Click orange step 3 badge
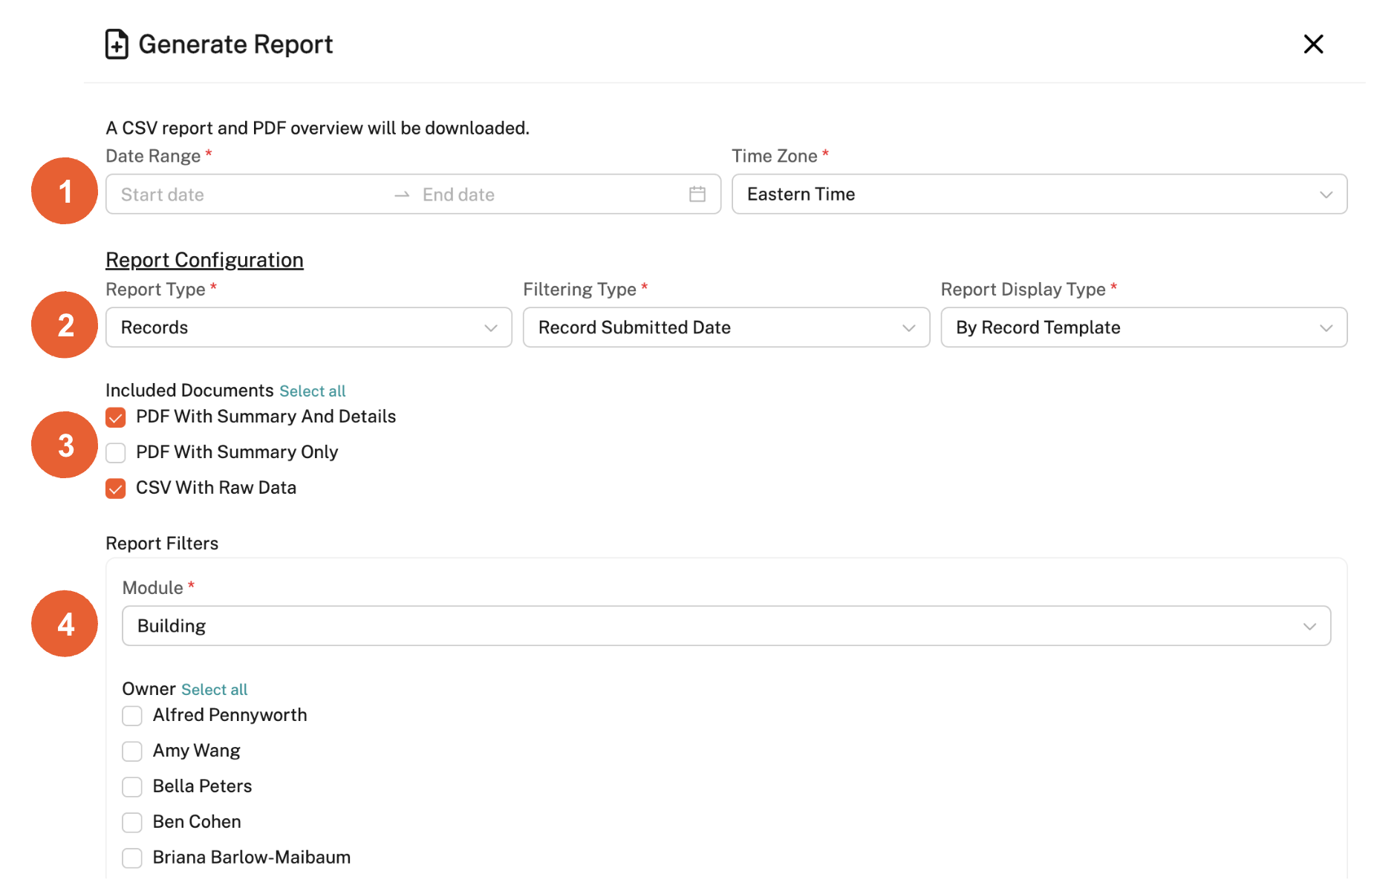Image resolution: width=1377 pixels, height=894 pixels. coord(65,446)
